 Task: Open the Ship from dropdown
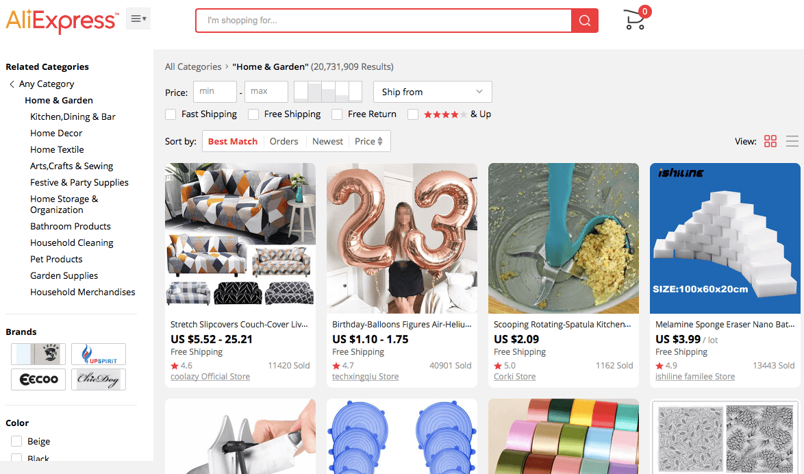[432, 92]
